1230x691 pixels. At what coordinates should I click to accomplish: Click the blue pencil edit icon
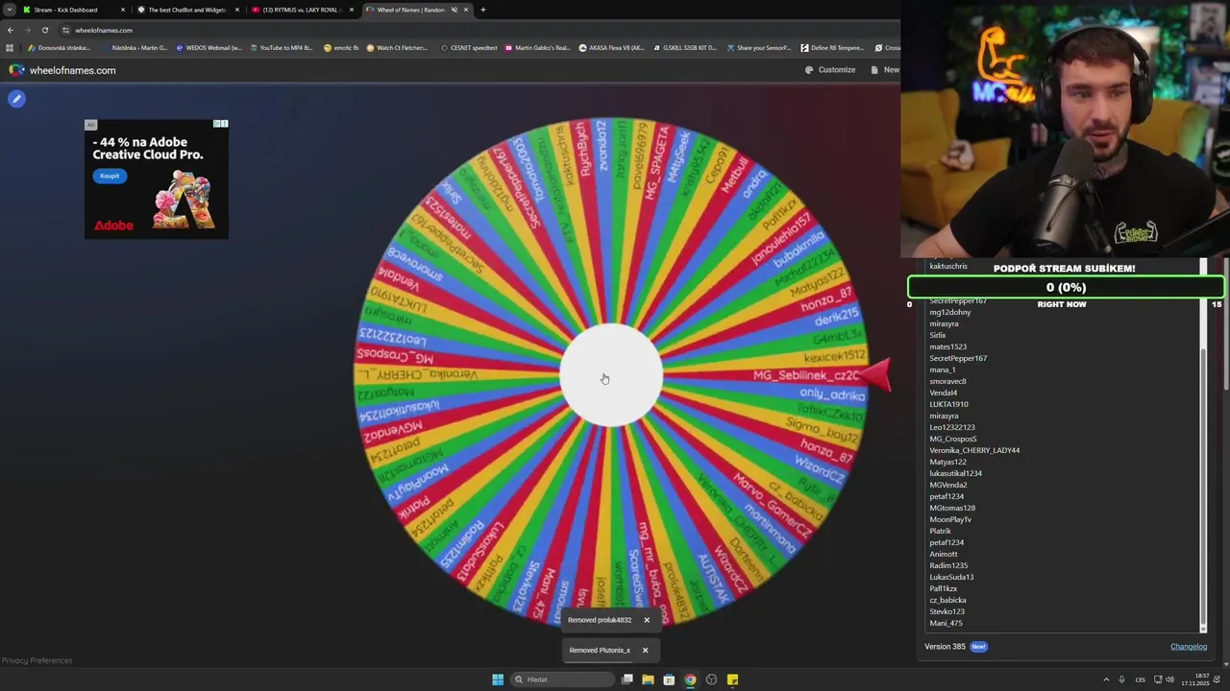[x=16, y=99]
